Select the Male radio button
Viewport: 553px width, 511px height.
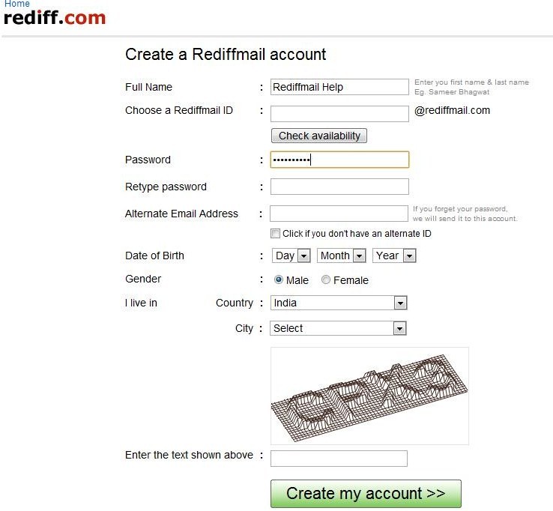pyautogui.click(x=278, y=279)
